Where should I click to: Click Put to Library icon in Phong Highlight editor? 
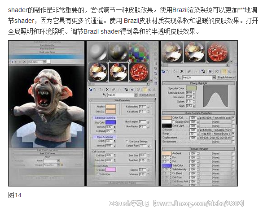[x=203, y=72]
